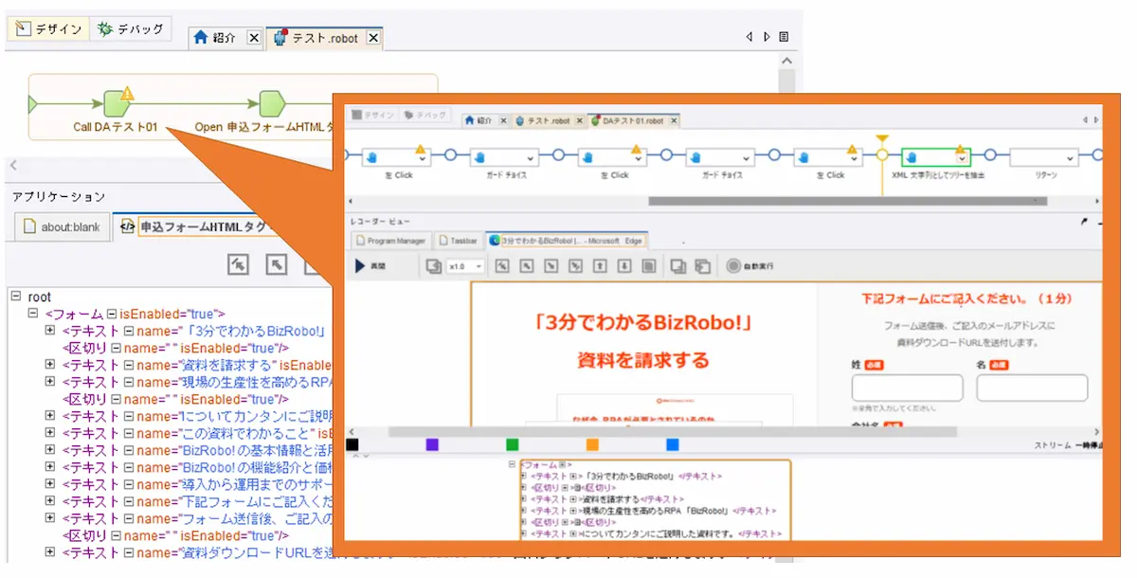This screenshot has height=578, width=1137.
Task: Click the アプリケーション panel label
Action: pos(59,197)
